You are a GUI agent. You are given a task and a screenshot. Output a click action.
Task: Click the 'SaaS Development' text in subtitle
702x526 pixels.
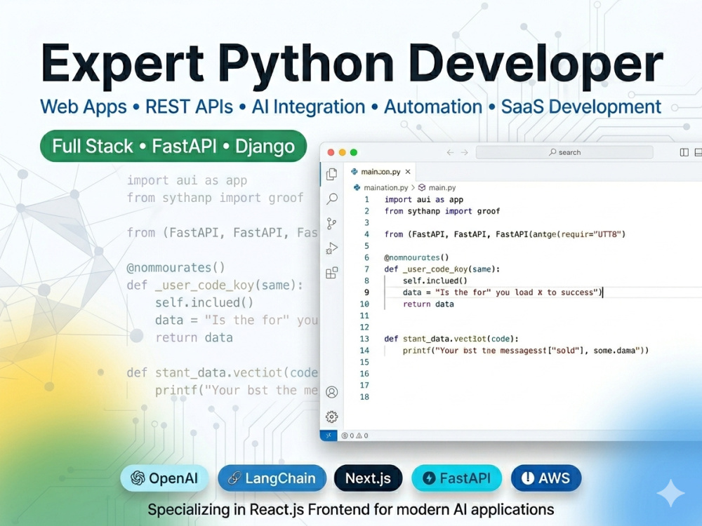click(x=581, y=107)
